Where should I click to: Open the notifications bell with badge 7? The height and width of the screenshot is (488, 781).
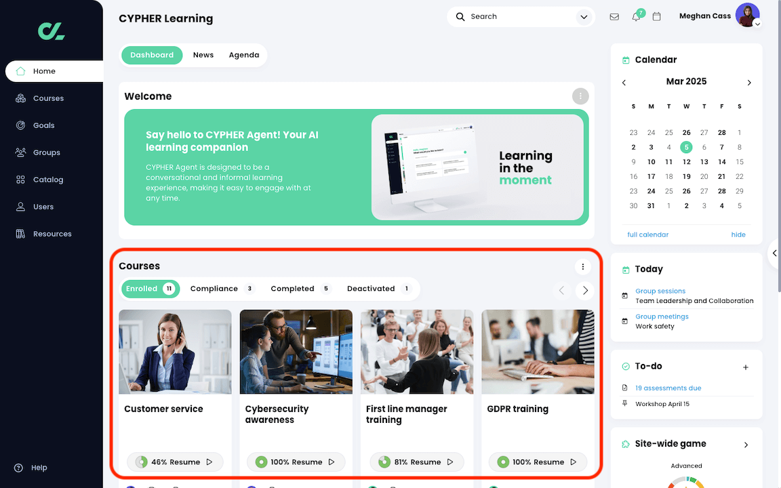pos(636,16)
